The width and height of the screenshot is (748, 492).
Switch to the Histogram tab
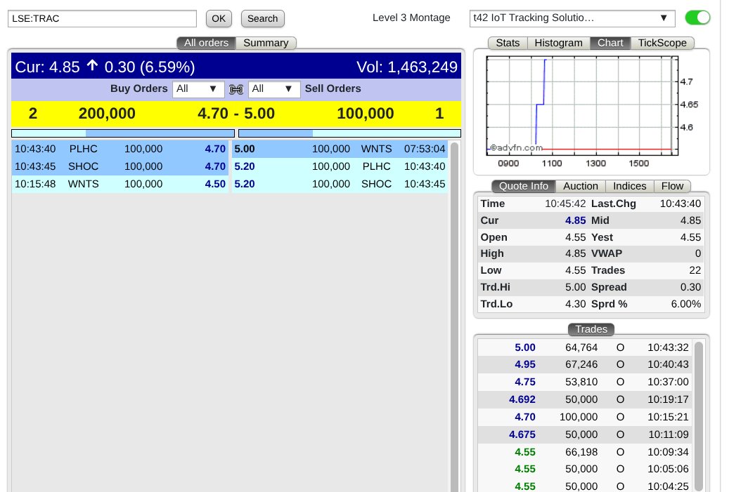click(x=558, y=43)
